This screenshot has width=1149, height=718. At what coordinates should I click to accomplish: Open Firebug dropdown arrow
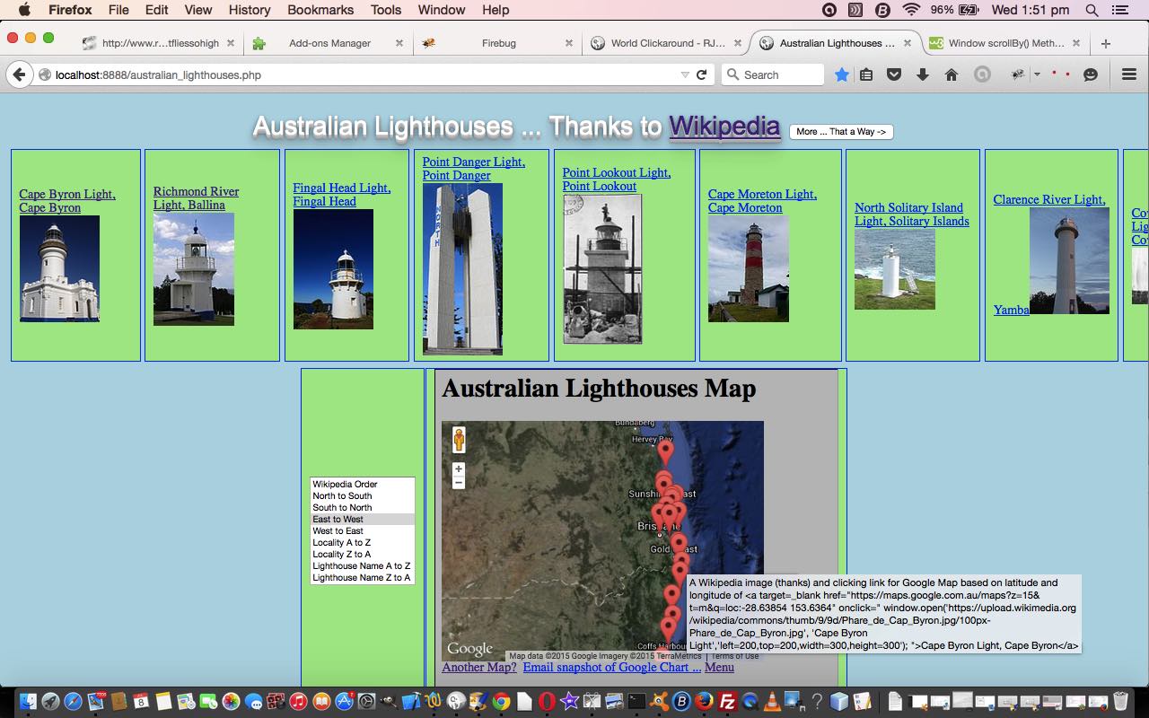(x=1037, y=74)
